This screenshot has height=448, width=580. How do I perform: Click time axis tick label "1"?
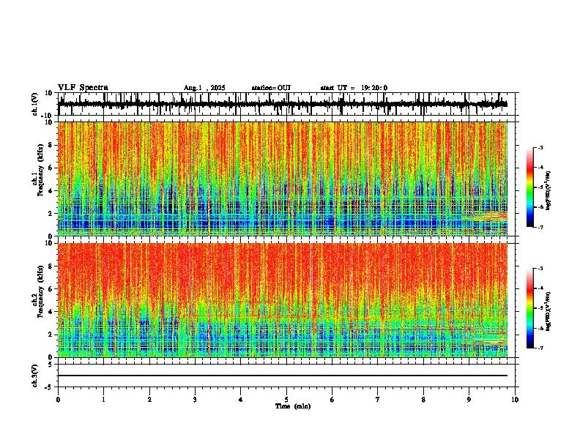click(x=103, y=400)
